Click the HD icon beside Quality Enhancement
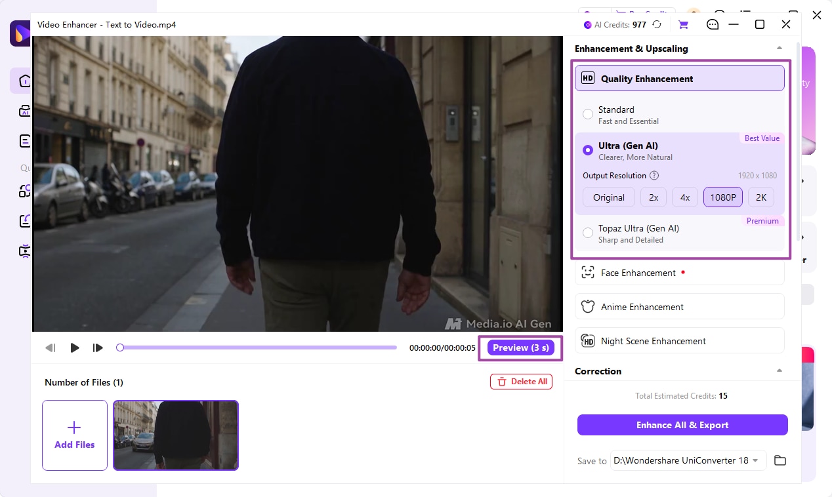This screenshot has width=832, height=497. click(588, 78)
